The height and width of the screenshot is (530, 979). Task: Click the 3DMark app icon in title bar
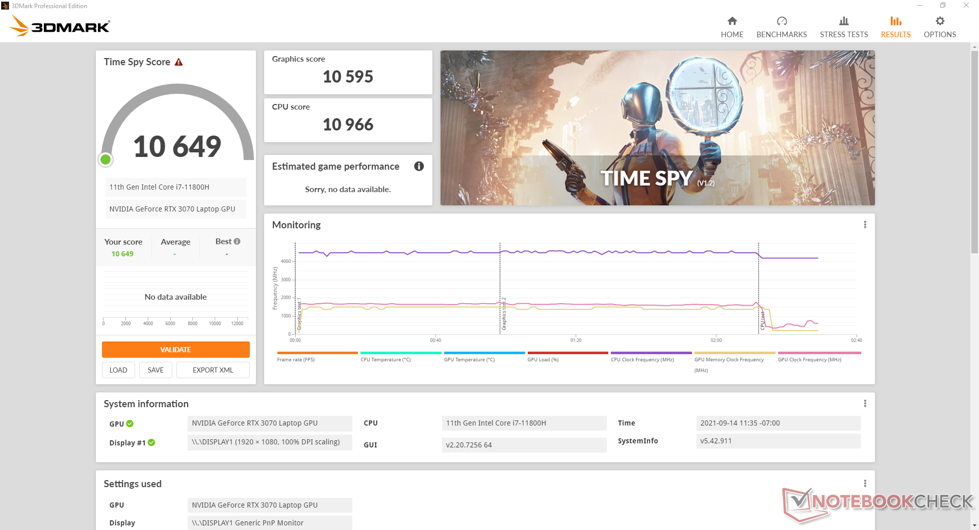[x=5, y=6]
